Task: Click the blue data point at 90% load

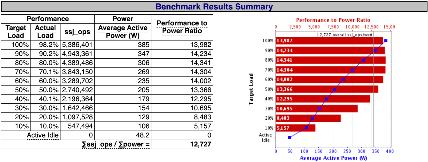Action: pos(375,51)
